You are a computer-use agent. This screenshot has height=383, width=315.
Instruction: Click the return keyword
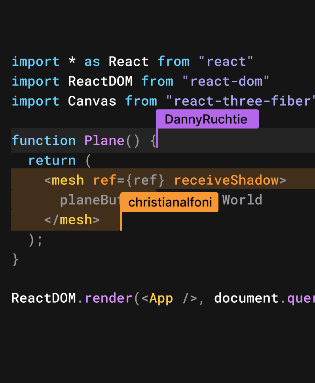(x=52, y=161)
